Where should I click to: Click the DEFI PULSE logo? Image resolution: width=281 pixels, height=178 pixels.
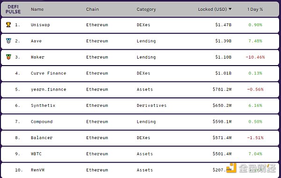pos(13,9)
